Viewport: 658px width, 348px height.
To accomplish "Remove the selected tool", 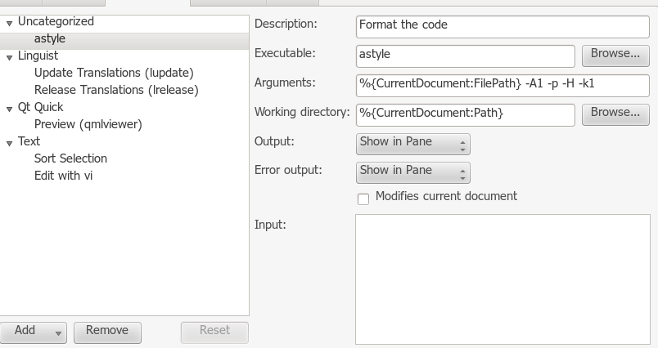I will (x=107, y=332).
